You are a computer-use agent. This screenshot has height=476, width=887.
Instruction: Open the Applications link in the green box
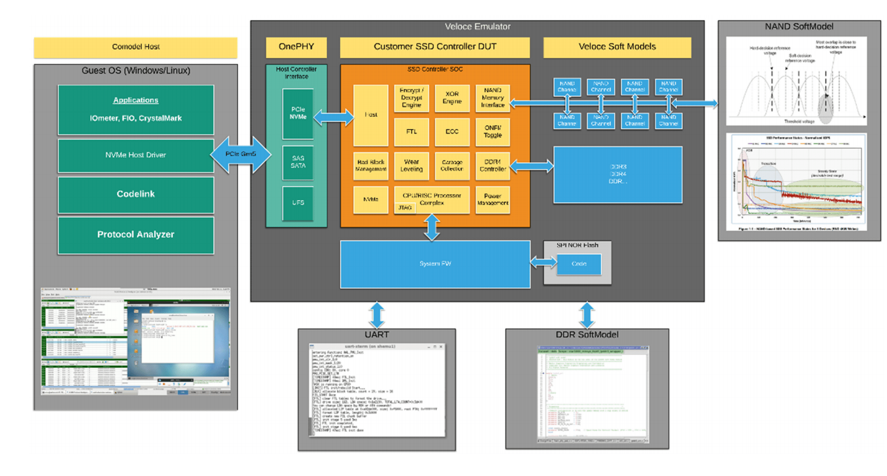click(135, 100)
